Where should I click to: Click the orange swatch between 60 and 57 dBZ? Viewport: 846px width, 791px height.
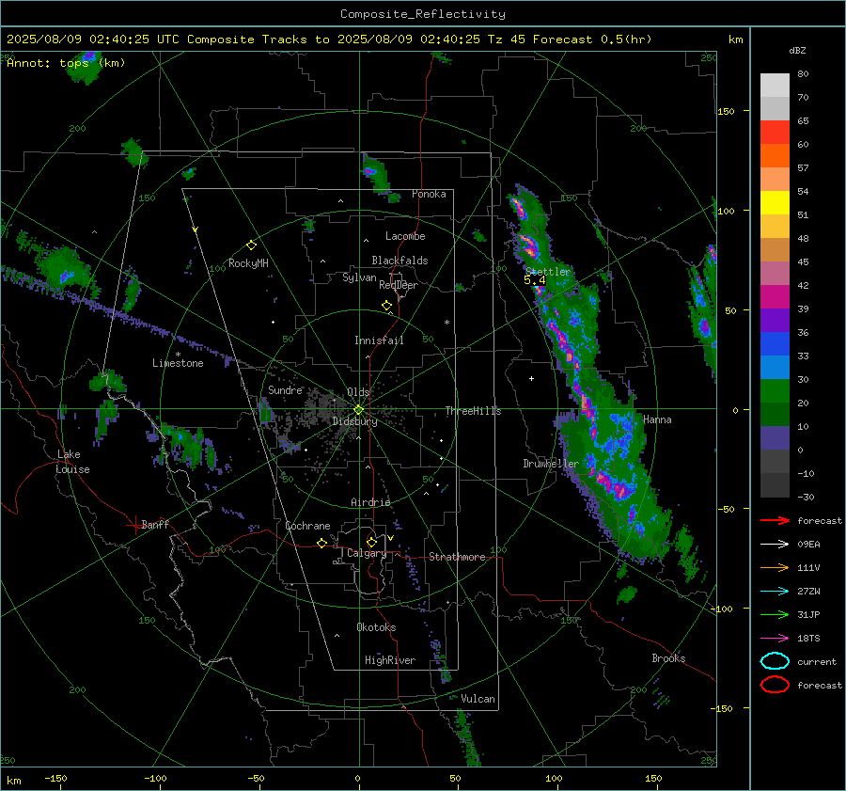(775, 156)
